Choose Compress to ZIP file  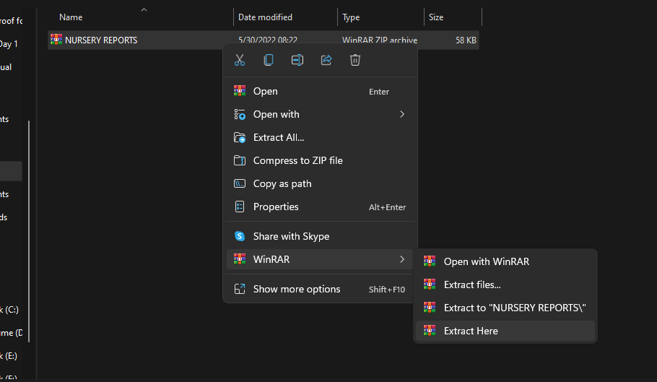297,160
